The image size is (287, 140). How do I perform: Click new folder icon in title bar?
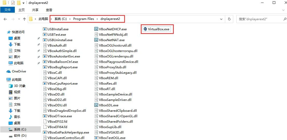coord(19,3)
